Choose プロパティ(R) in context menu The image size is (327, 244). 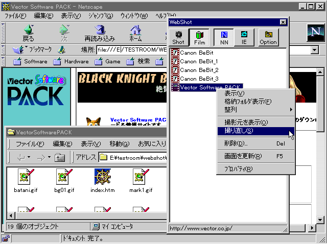255,169
